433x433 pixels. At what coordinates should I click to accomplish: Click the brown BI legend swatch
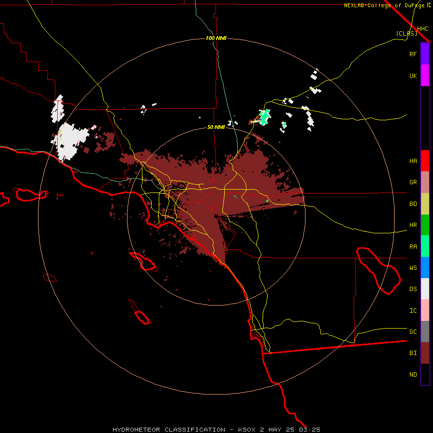425,353
